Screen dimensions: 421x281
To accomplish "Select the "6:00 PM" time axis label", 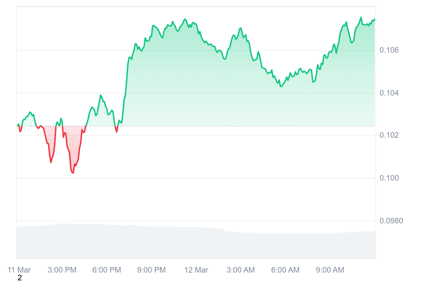I will (x=107, y=270).
